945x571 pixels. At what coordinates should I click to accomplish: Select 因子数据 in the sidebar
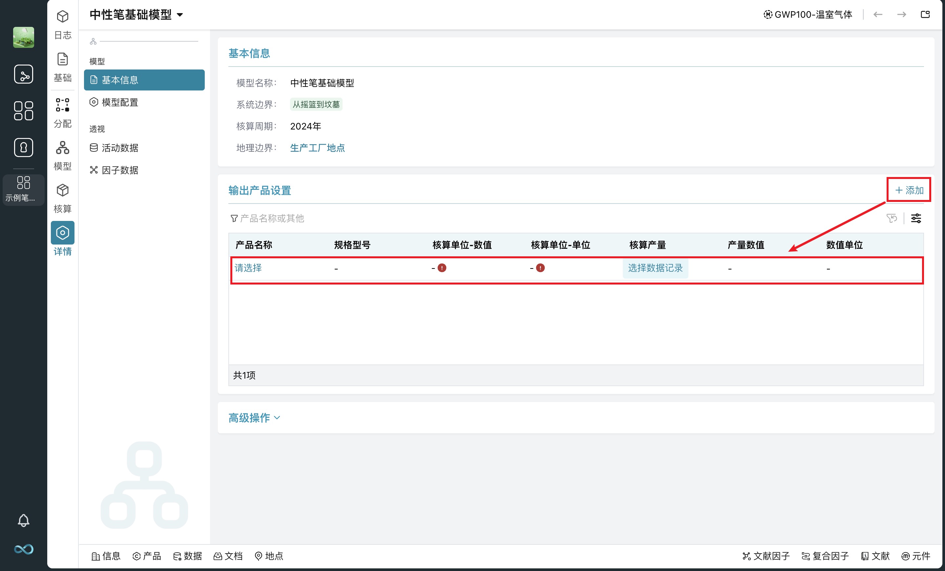(x=120, y=170)
